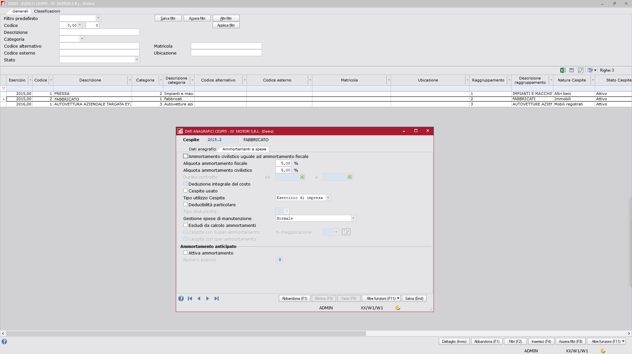The image size is (632, 354).
Task: Click the dialog status bar lock icon
Action: [x=398, y=308]
